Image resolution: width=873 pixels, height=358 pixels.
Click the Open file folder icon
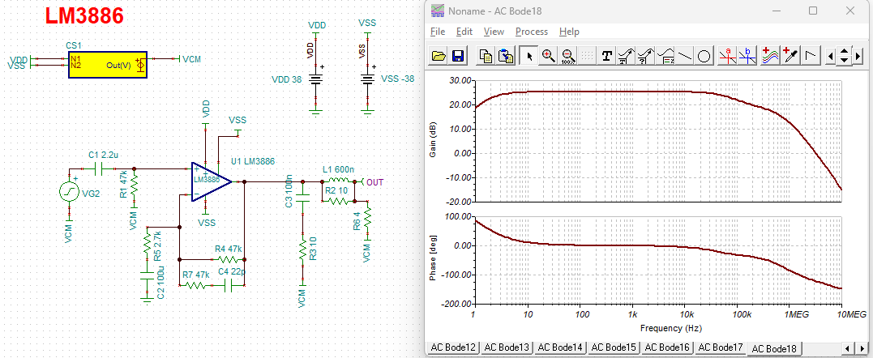[439, 56]
